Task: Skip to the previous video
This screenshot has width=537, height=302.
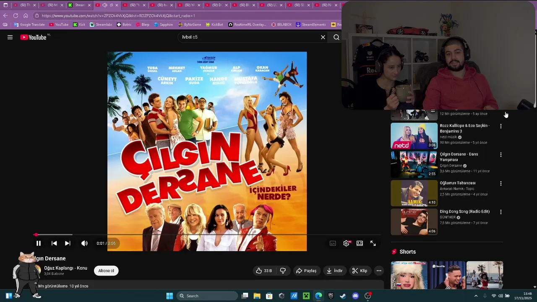Action: [x=54, y=243]
